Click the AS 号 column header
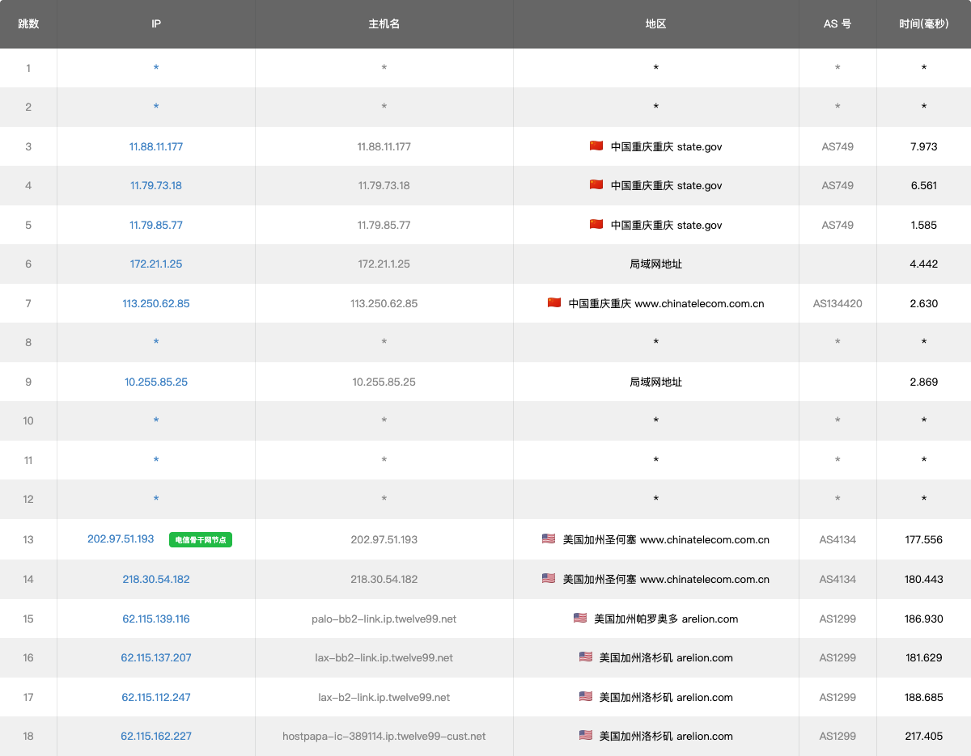The height and width of the screenshot is (756, 971). [x=837, y=24]
